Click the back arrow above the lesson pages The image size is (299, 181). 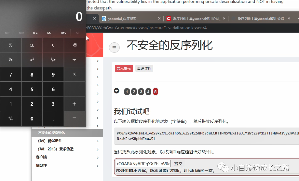(x=117, y=91)
